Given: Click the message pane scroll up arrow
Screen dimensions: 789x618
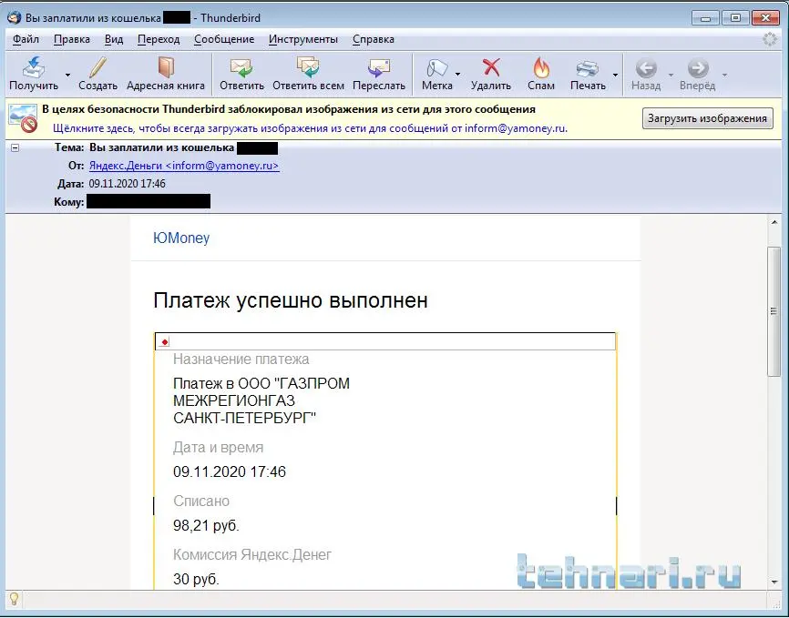Looking at the screenshot, I should 774,222.
